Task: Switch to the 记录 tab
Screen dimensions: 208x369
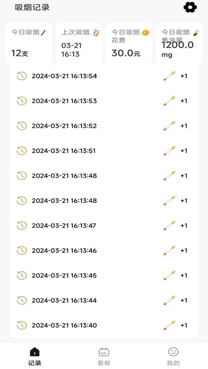Action: tap(35, 356)
